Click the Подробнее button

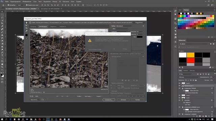click(139, 23)
